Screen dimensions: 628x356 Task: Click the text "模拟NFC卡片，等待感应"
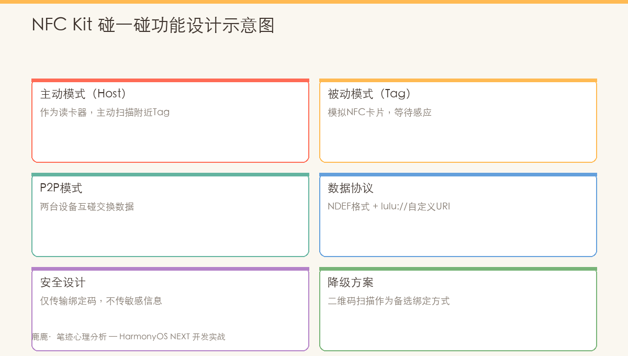(x=379, y=112)
